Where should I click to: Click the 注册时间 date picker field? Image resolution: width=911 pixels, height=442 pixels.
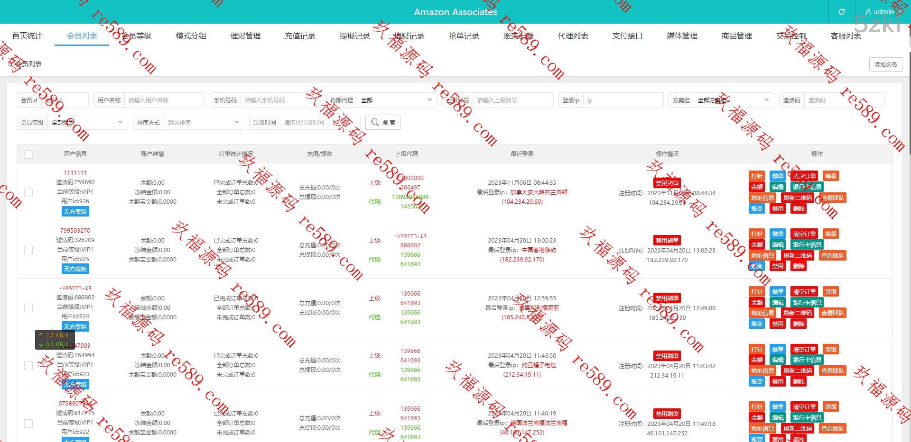pyautogui.click(x=319, y=122)
